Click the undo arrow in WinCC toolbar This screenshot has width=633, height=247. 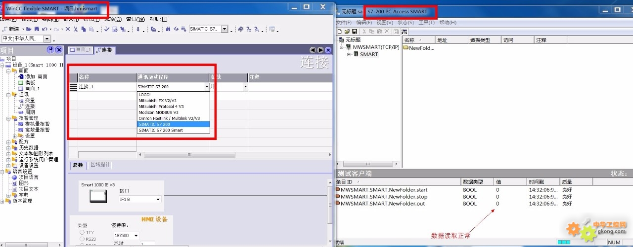pyautogui.click(x=45, y=29)
